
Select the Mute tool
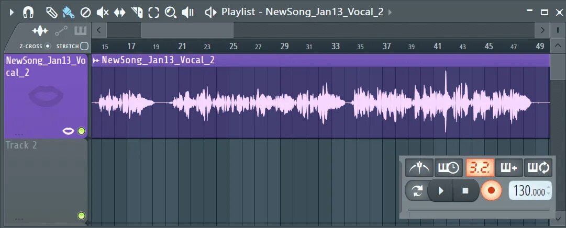[103, 13]
